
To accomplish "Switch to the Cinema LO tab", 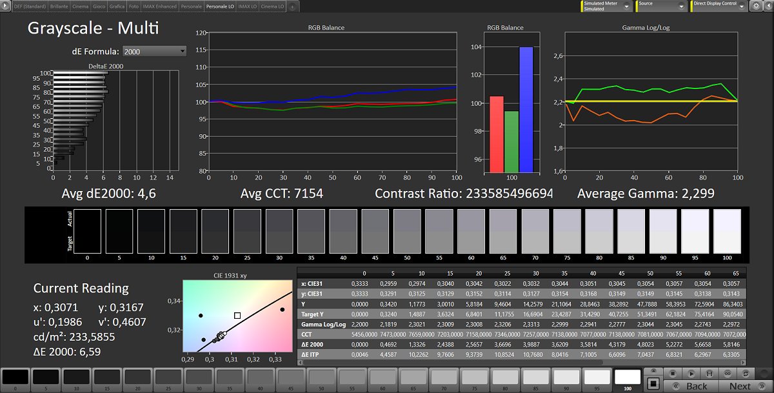I will [x=272, y=6].
